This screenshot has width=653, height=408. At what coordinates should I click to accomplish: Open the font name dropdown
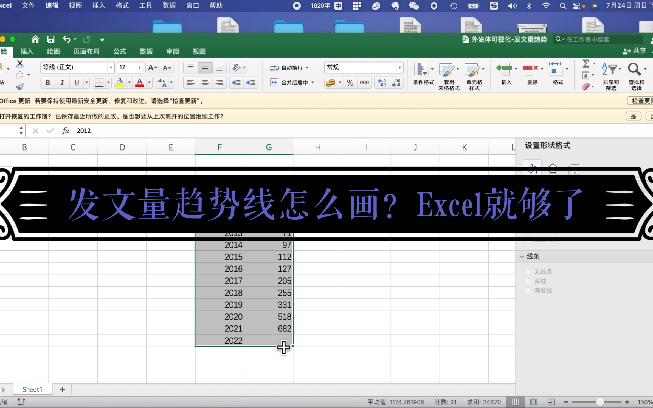111,67
